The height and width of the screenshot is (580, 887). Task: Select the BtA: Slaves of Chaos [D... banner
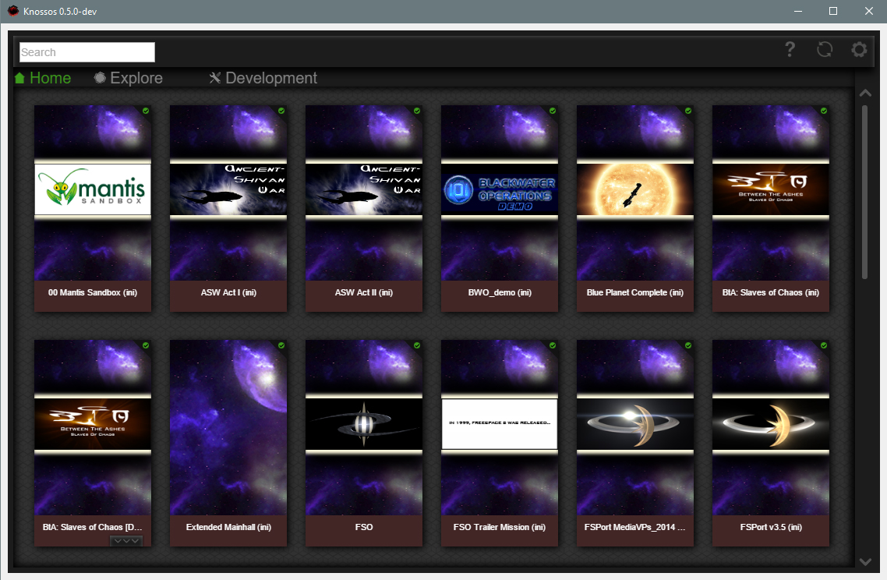(93, 424)
